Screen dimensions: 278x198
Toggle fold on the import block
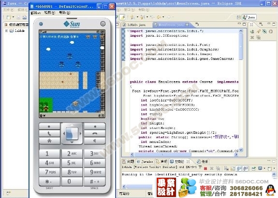128,31
